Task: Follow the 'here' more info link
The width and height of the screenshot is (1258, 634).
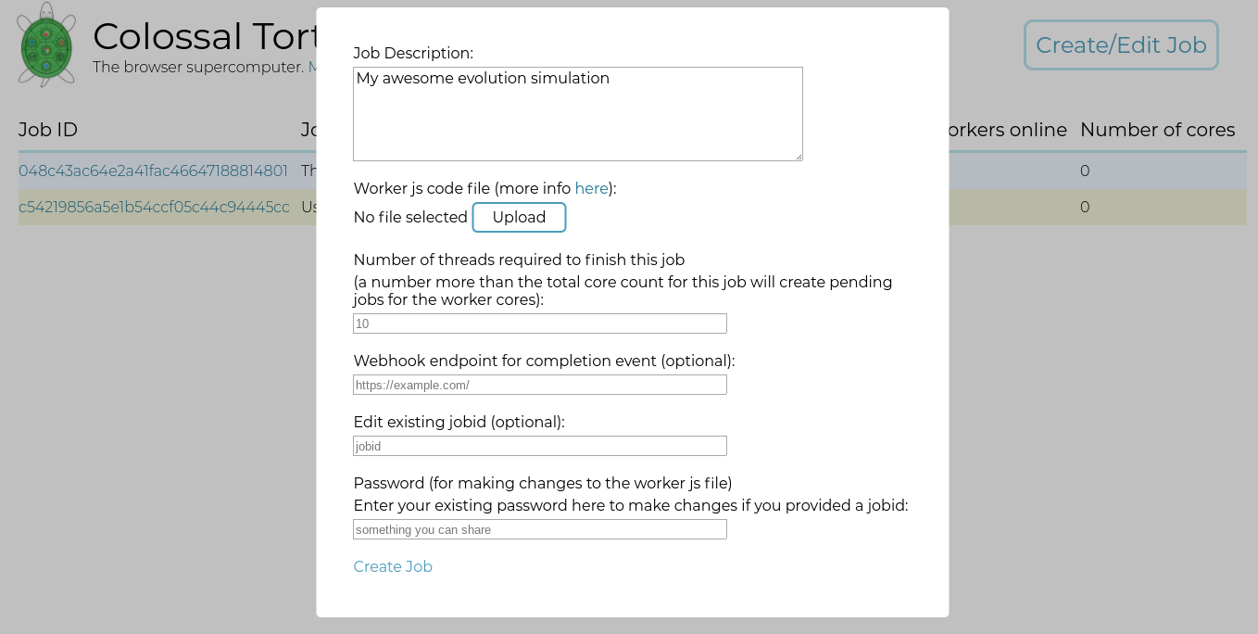Action: tap(591, 188)
